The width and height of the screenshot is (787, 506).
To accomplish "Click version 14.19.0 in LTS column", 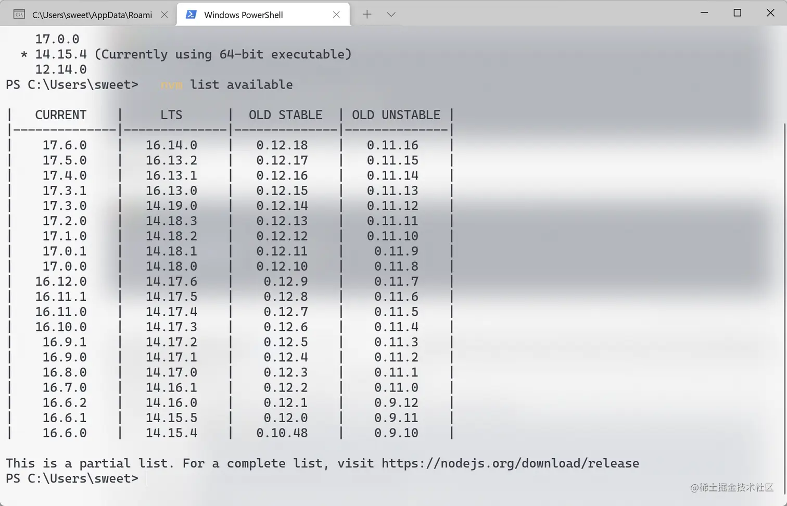I will pyautogui.click(x=171, y=206).
